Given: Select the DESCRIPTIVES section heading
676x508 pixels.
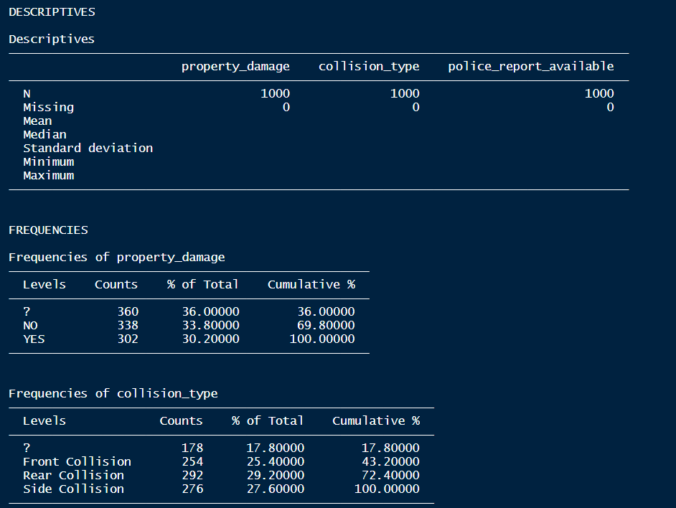Looking at the screenshot, I should 50,11.
